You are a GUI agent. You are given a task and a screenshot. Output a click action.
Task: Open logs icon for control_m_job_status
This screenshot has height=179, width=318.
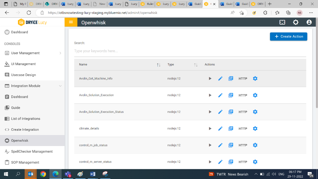[x=231, y=145]
